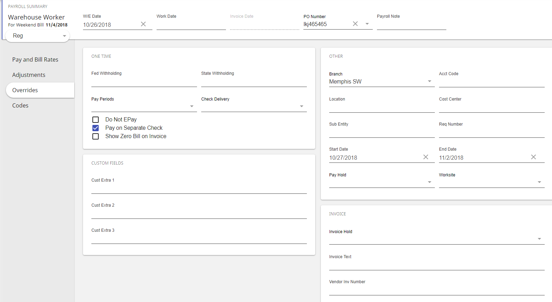This screenshot has height=302, width=552.
Task: Clear the End Date field
Action: (x=534, y=157)
